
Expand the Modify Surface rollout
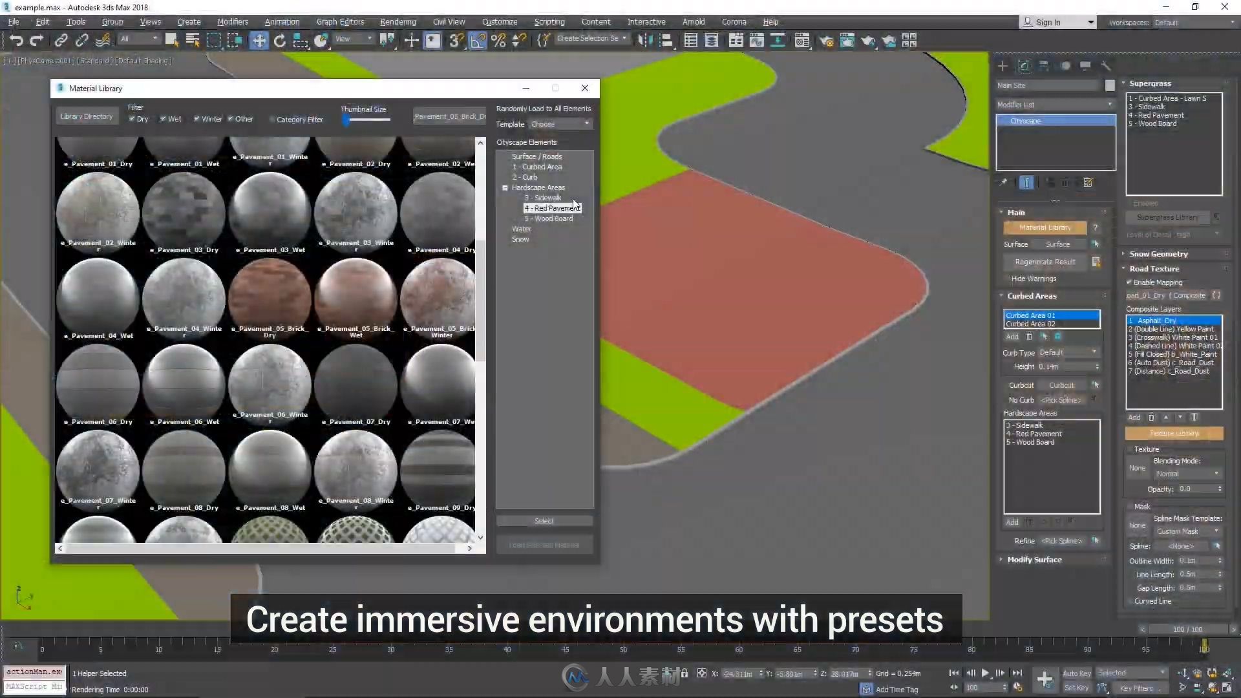1034,560
